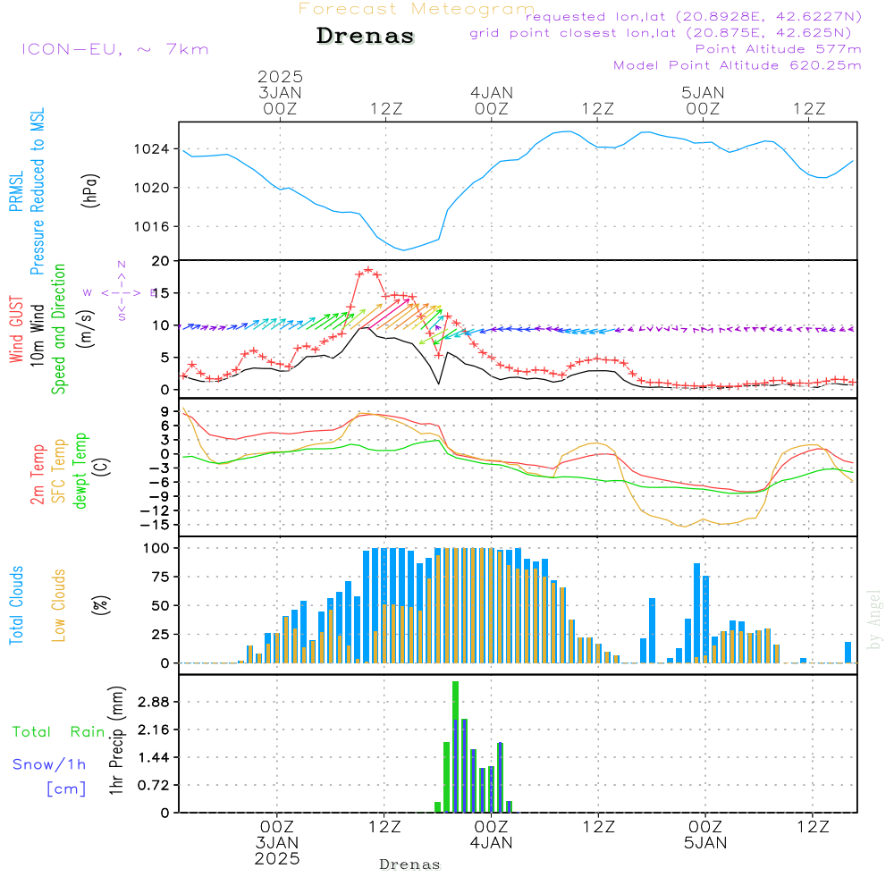Image resolution: width=894 pixels, height=894 pixels.
Task: Click the '3JAN' date label above the chart
Action: (x=280, y=92)
